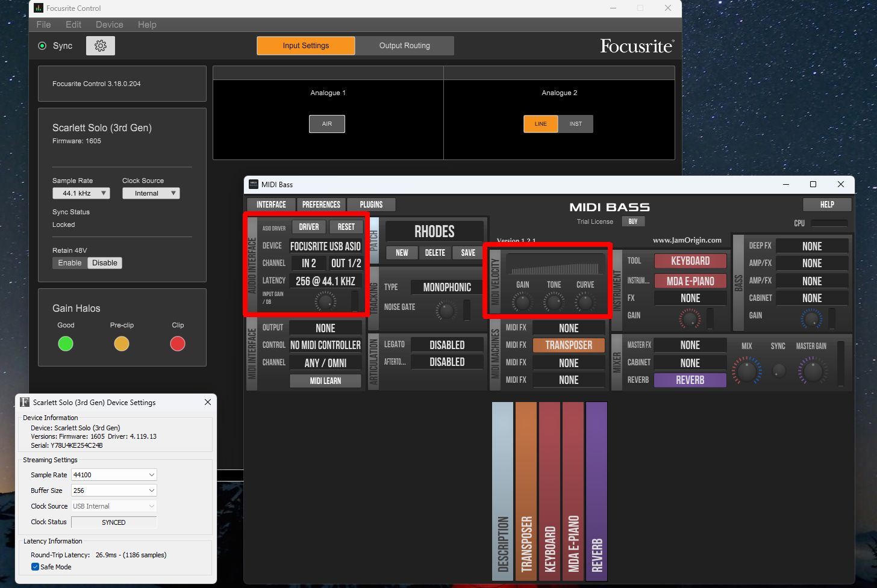Open the MDA E-PIANO instrument selector
Screen dimensions: 877x588
(x=690, y=281)
